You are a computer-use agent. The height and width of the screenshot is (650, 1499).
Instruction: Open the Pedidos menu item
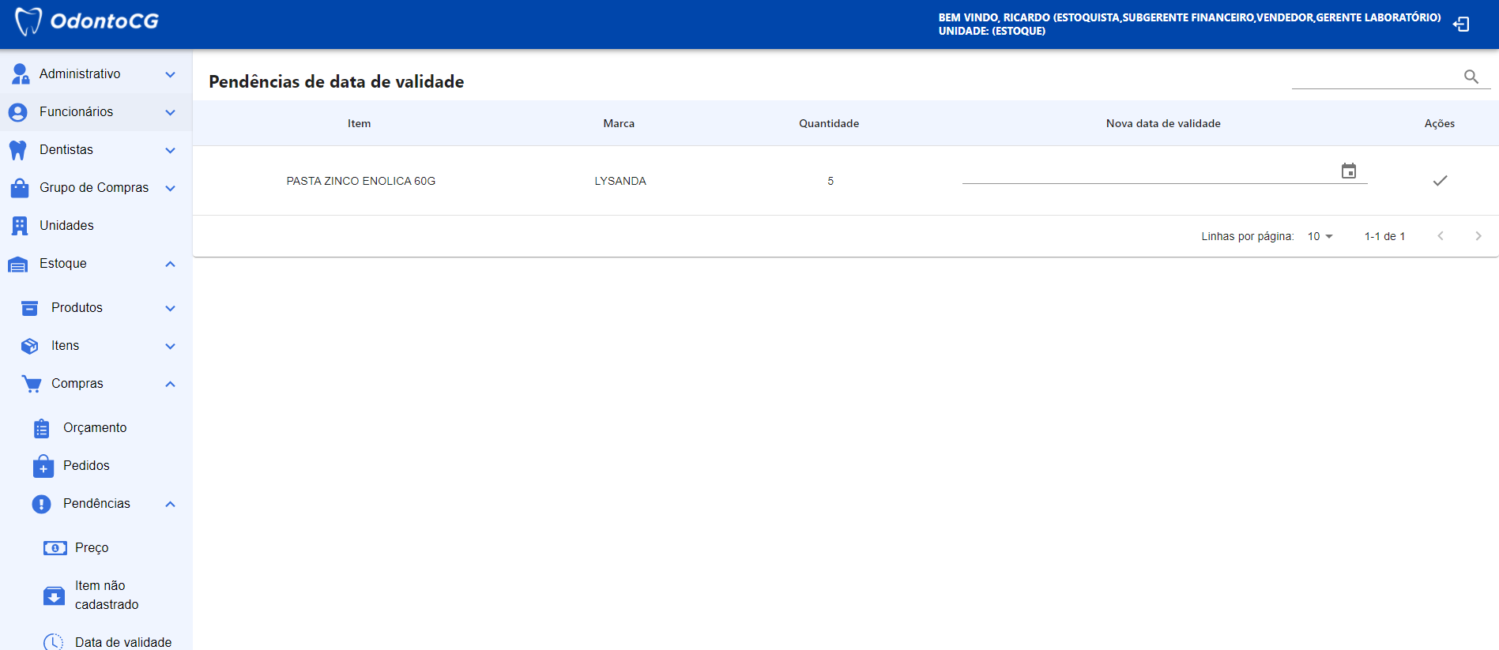point(86,466)
